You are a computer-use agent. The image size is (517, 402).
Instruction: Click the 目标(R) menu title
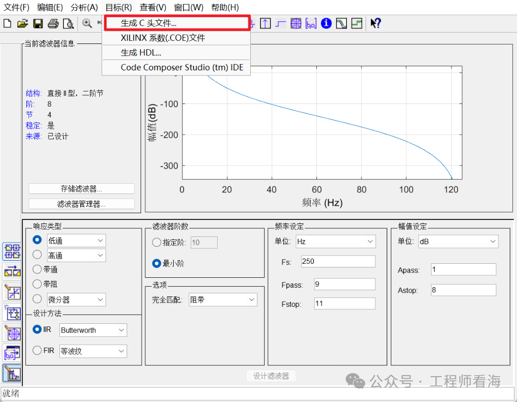tap(119, 7)
